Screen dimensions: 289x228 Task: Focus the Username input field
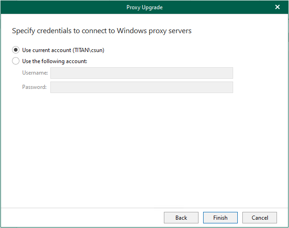click(142, 73)
